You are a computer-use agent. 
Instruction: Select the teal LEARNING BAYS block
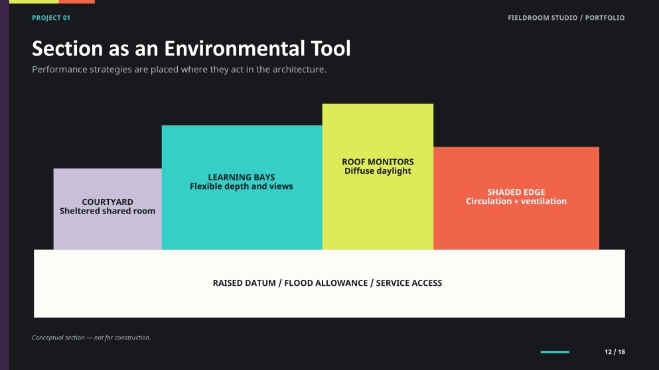(x=242, y=187)
